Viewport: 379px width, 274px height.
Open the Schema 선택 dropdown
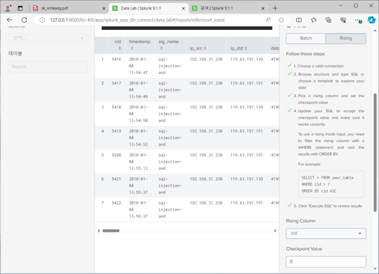(x=48, y=38)
